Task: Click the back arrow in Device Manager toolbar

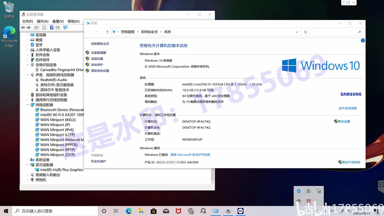Action: (x=23, y=28)
